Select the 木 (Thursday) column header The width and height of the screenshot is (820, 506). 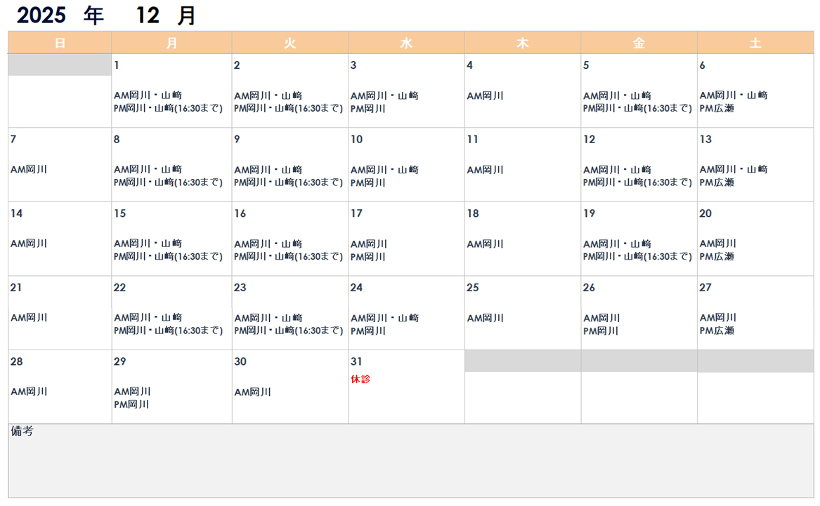tap(522, 42)
